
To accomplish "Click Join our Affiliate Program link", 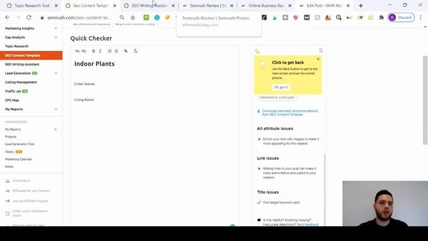I will click(x=30, y=201).
